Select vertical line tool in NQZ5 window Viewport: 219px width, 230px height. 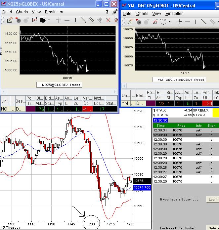(75, 20)
